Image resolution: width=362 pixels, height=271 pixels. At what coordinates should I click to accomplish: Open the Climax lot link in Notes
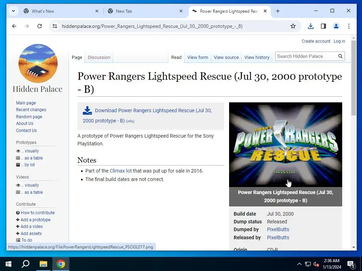coord(121,171)
